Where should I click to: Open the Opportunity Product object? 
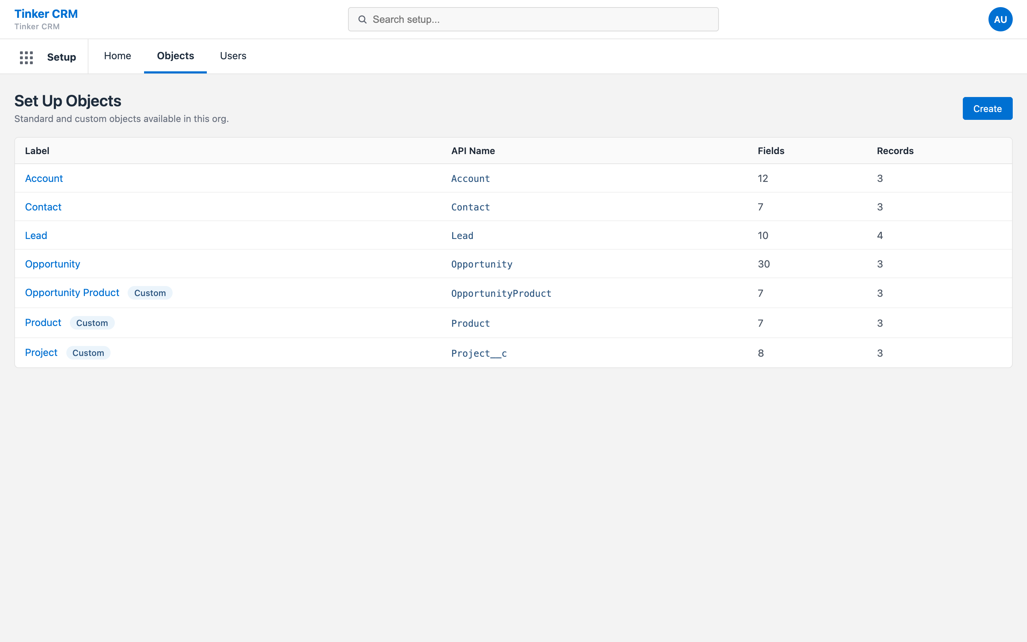click(x=72, y=292)
